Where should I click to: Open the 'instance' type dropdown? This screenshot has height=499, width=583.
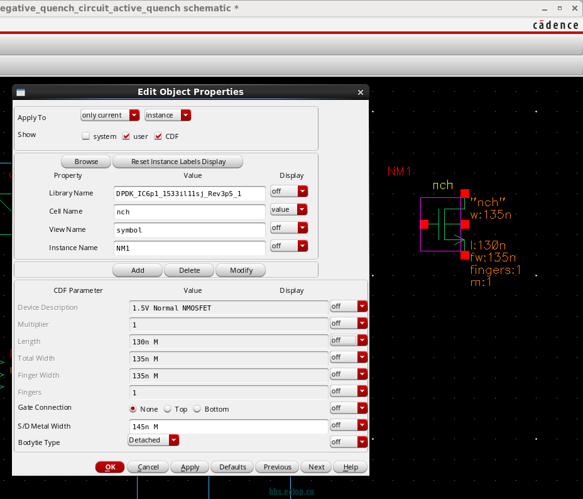168,115
